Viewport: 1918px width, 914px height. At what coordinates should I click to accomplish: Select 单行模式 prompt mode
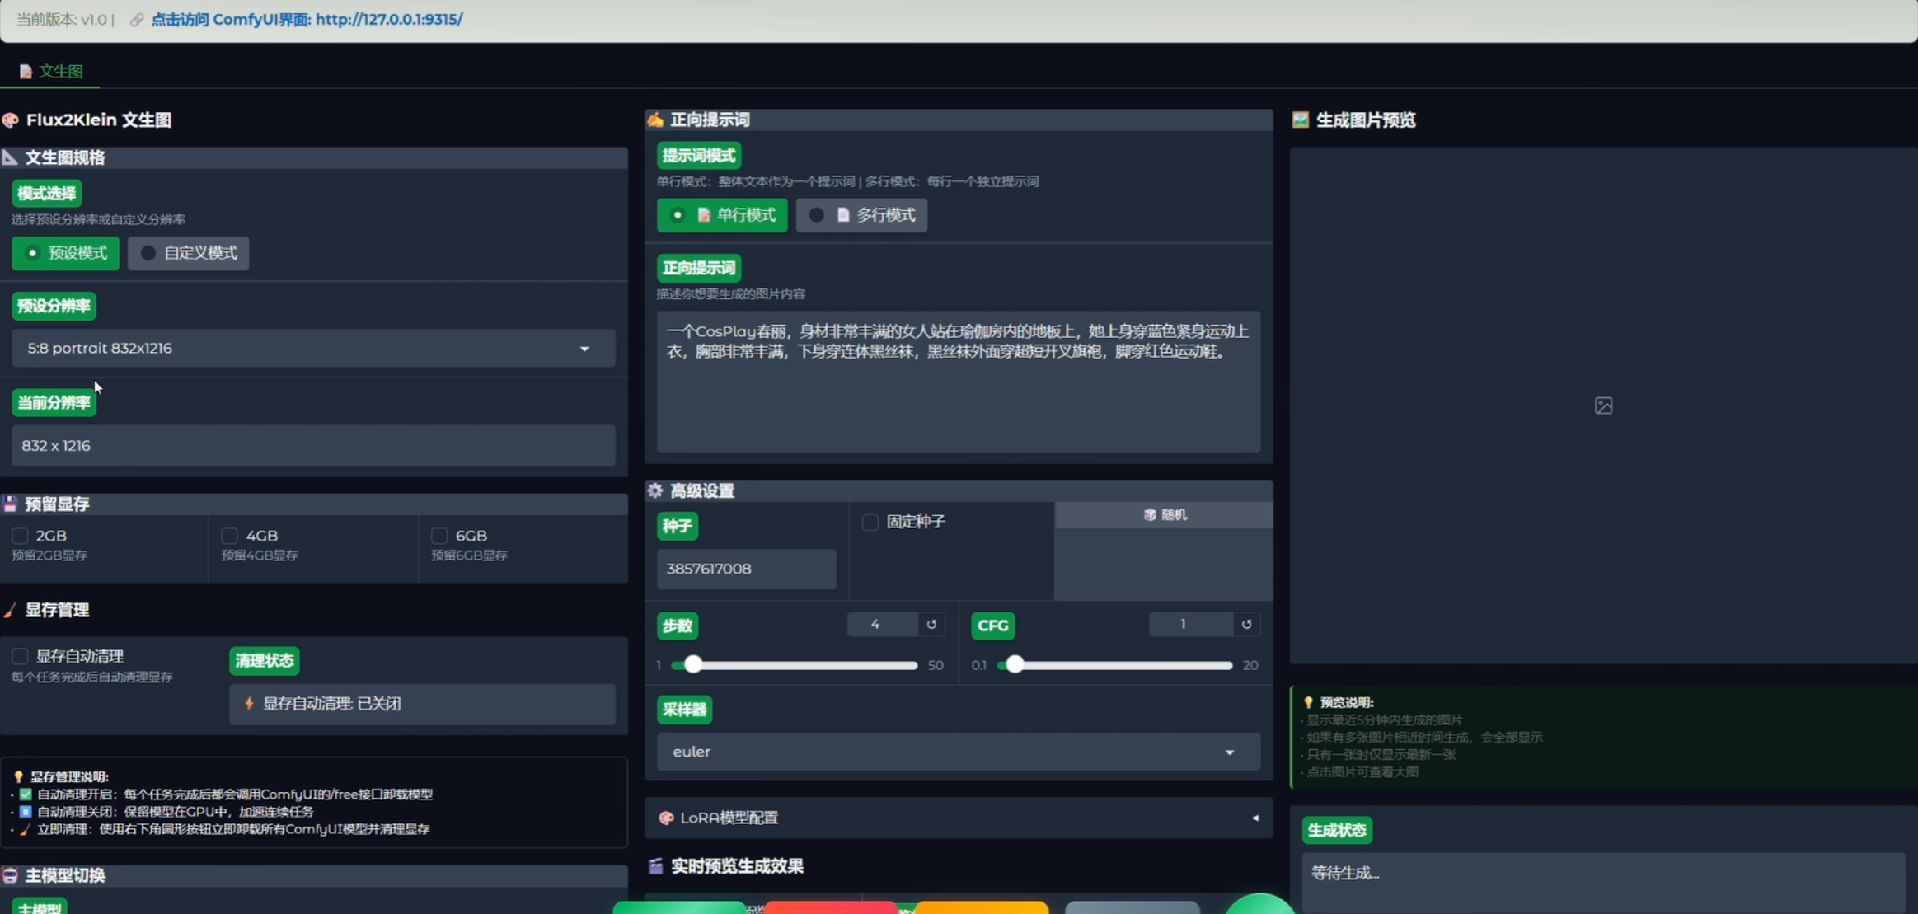click(x=722, y=215)
